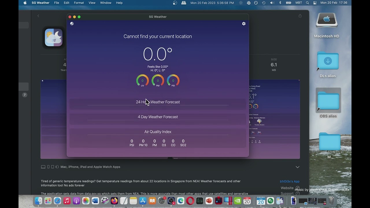
Task: Open the View menu
Action: tap(92, 3)
